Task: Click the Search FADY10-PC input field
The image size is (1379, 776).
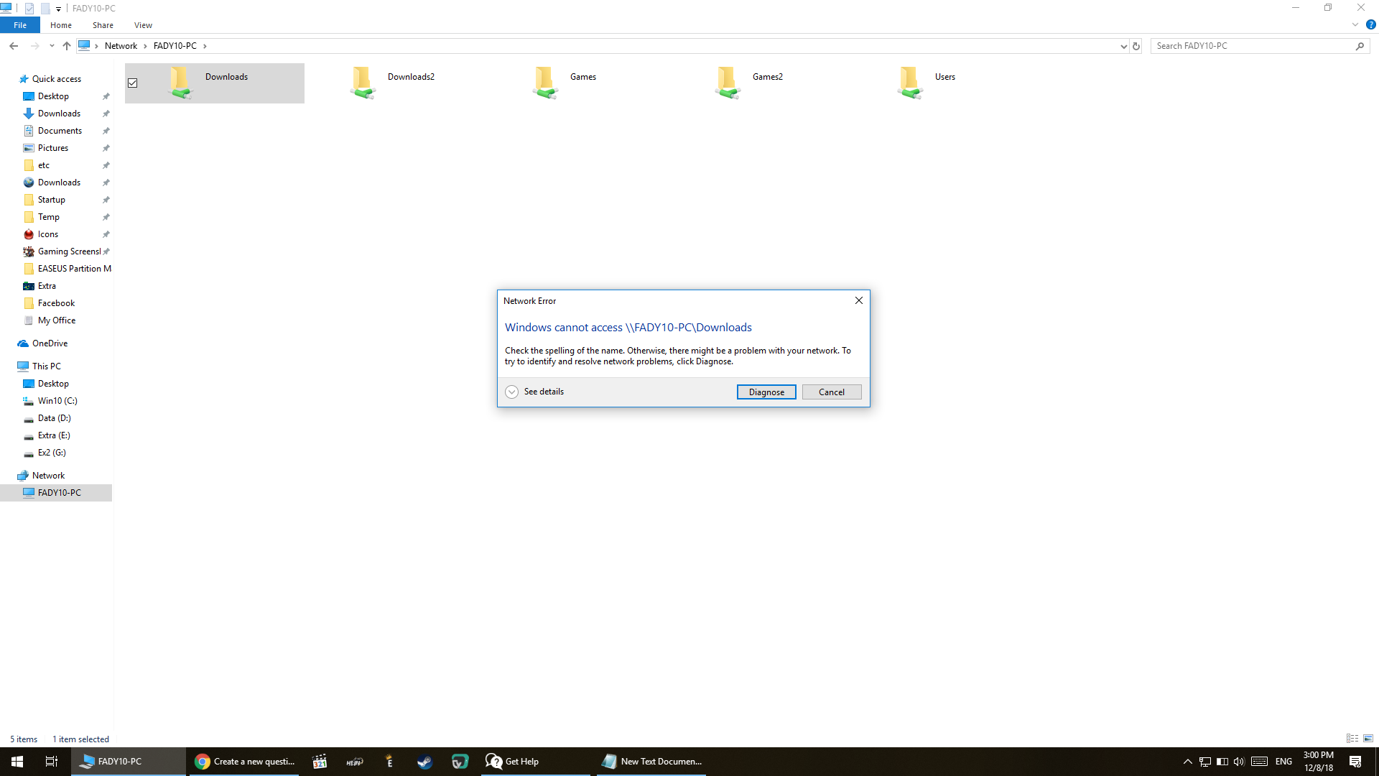Action: click(x=1250, y=46)
